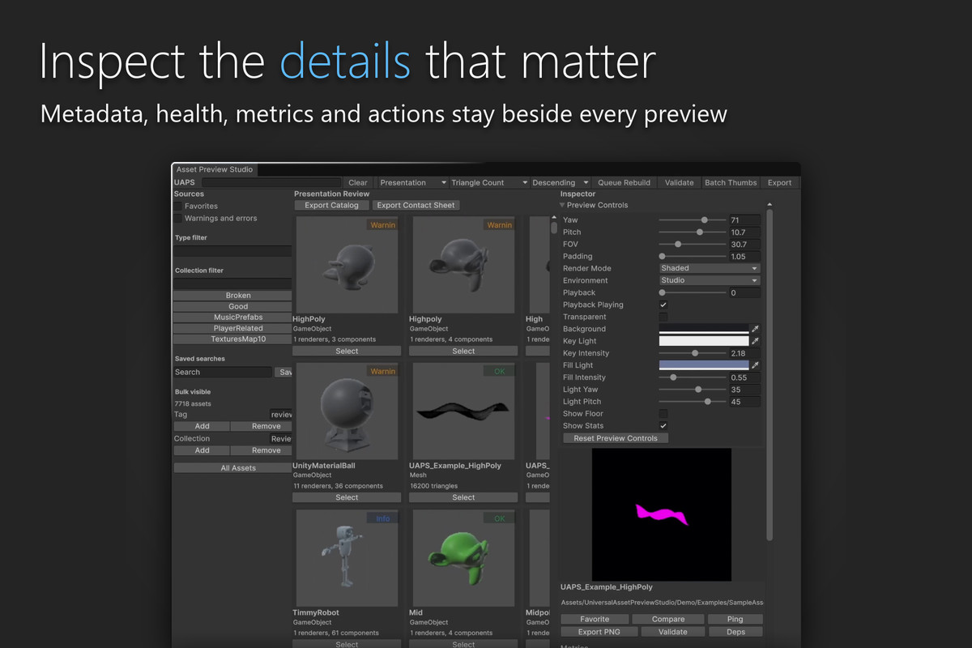Image resolution: width=972 pixels, height=648 pixels.
Task: Click Export in the top toolbar
Action: [780, 183]
